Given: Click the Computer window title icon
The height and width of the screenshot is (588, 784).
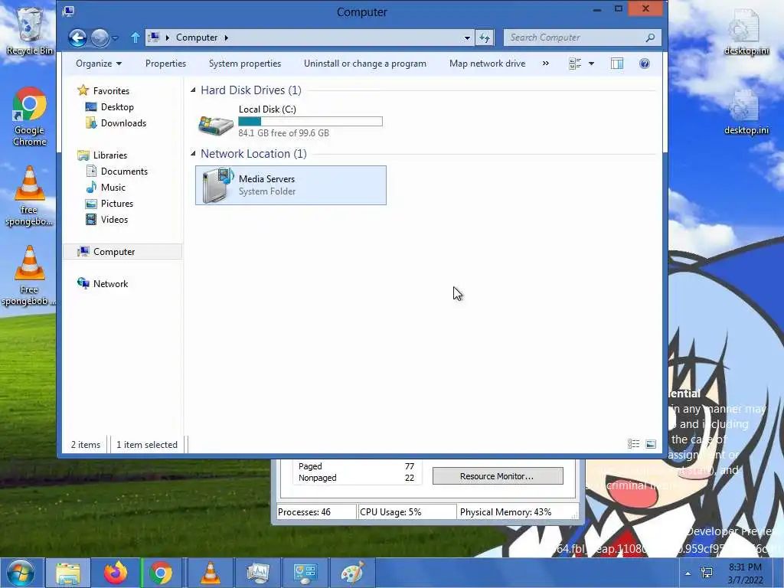Looking at the screenshot, I should click(x=68, y=11).
